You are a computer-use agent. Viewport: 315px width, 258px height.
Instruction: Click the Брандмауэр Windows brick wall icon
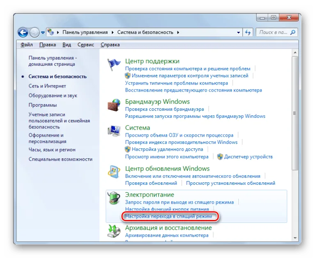tap(114, 105)
